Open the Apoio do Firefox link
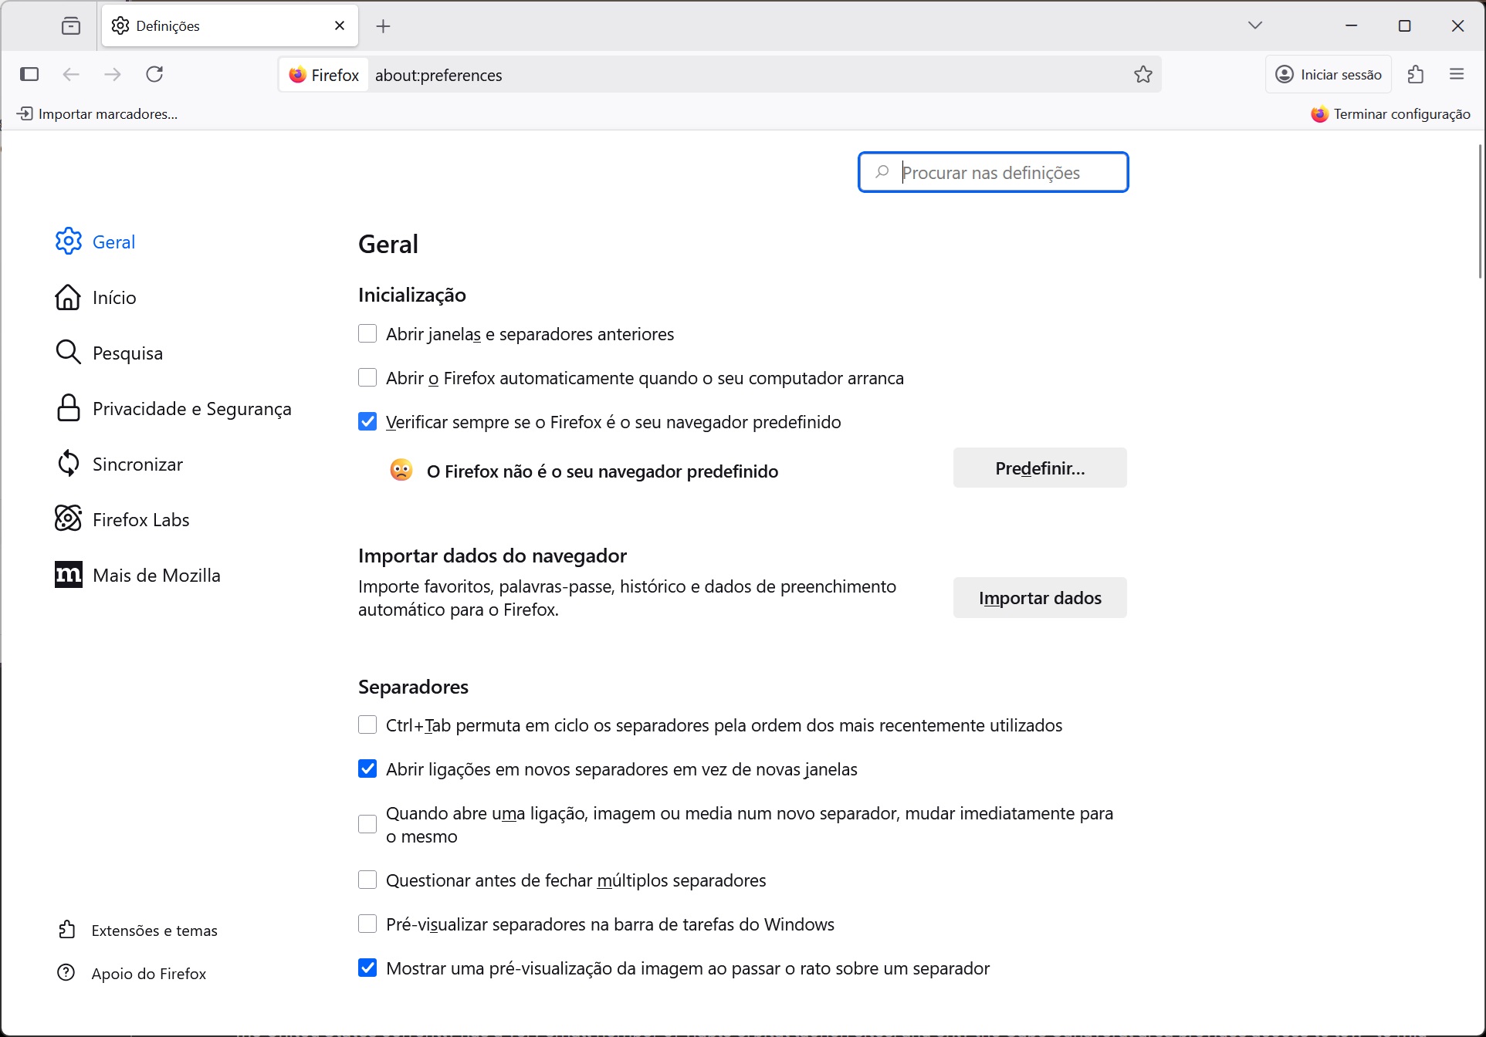Screen dimensions: 1486x1037 tap(148, 973)
